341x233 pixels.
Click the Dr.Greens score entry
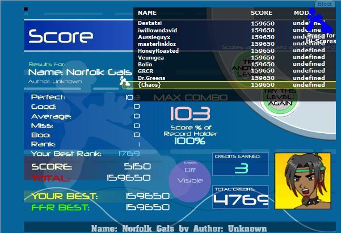(x=151, y=78)
